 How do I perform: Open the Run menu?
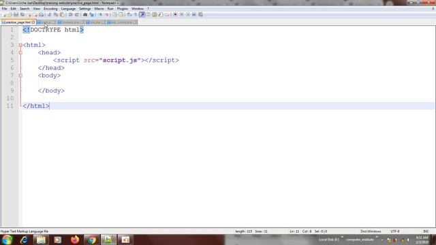point(110,9)
